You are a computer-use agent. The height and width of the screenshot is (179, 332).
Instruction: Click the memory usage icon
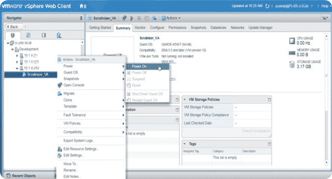[x=292, y=53]
